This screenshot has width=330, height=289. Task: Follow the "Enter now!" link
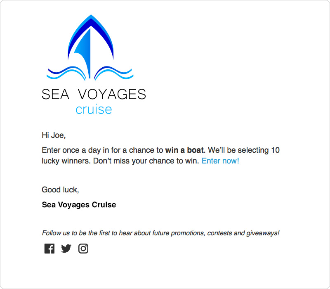click(x=220, y=161)
